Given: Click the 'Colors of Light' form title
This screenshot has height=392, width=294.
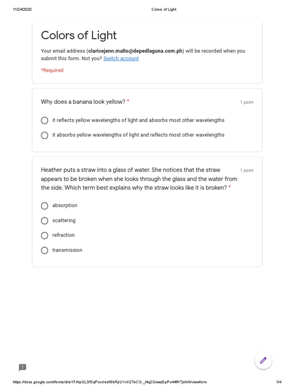Looking at the screenshot, I should tap(79, 36).
